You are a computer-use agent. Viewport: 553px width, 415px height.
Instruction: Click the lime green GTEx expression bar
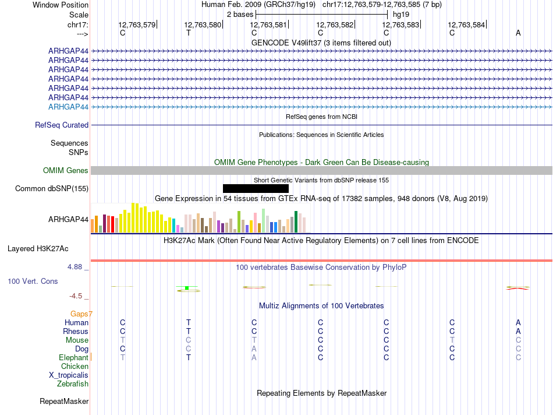pyautogui.click(x=239, y=222)
